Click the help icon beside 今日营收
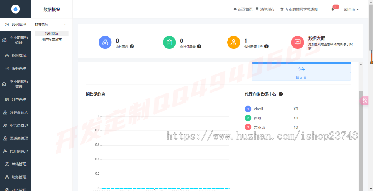 [132, 46]
